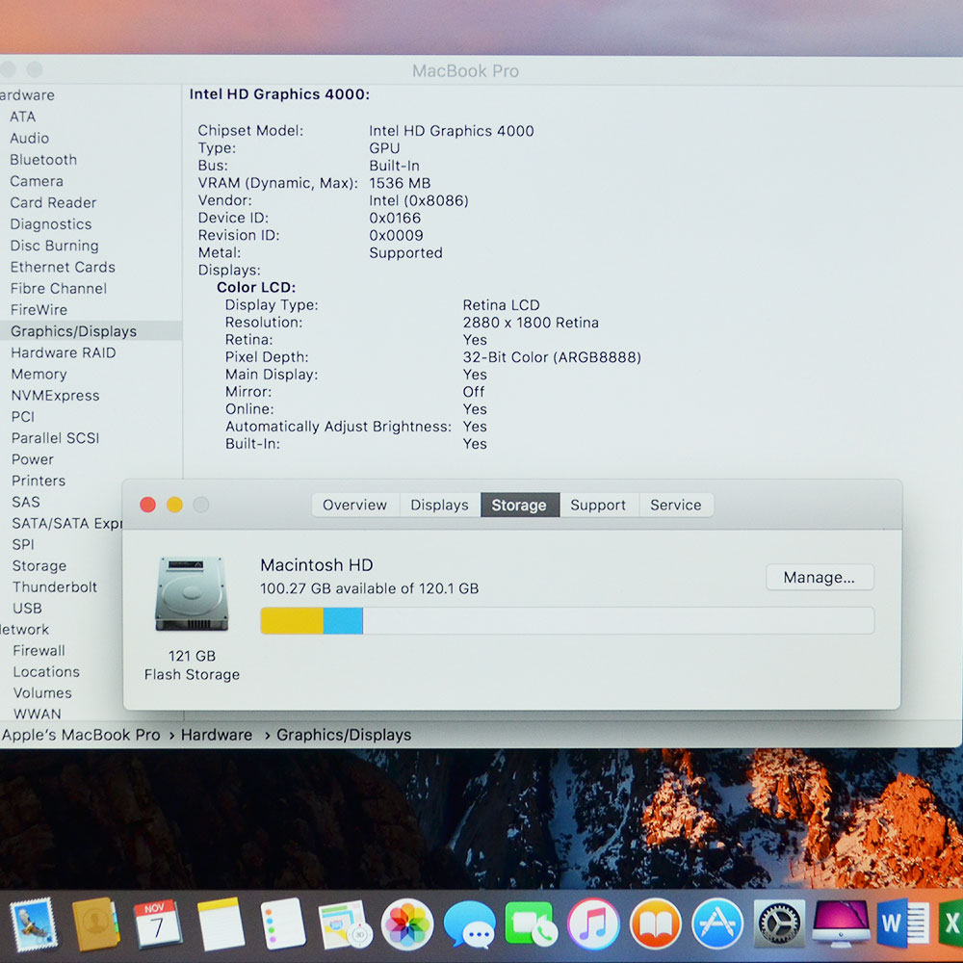
Task: Launch Photos from the Dock
Action: [x=407, y=924]
